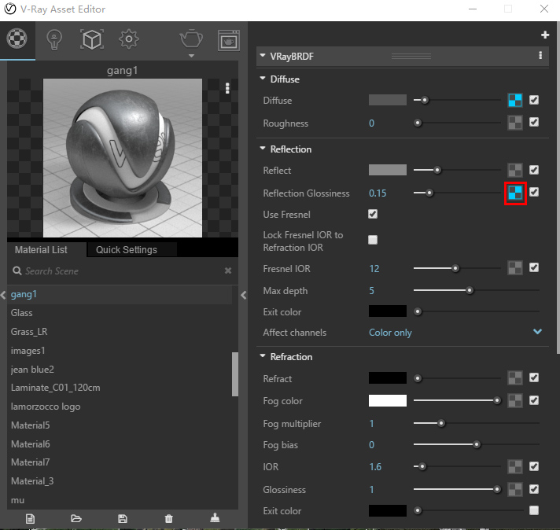Viewport: 560px width, 530px height.
Task: Open the VRayBRDF options menu dots
Action: 540,55
